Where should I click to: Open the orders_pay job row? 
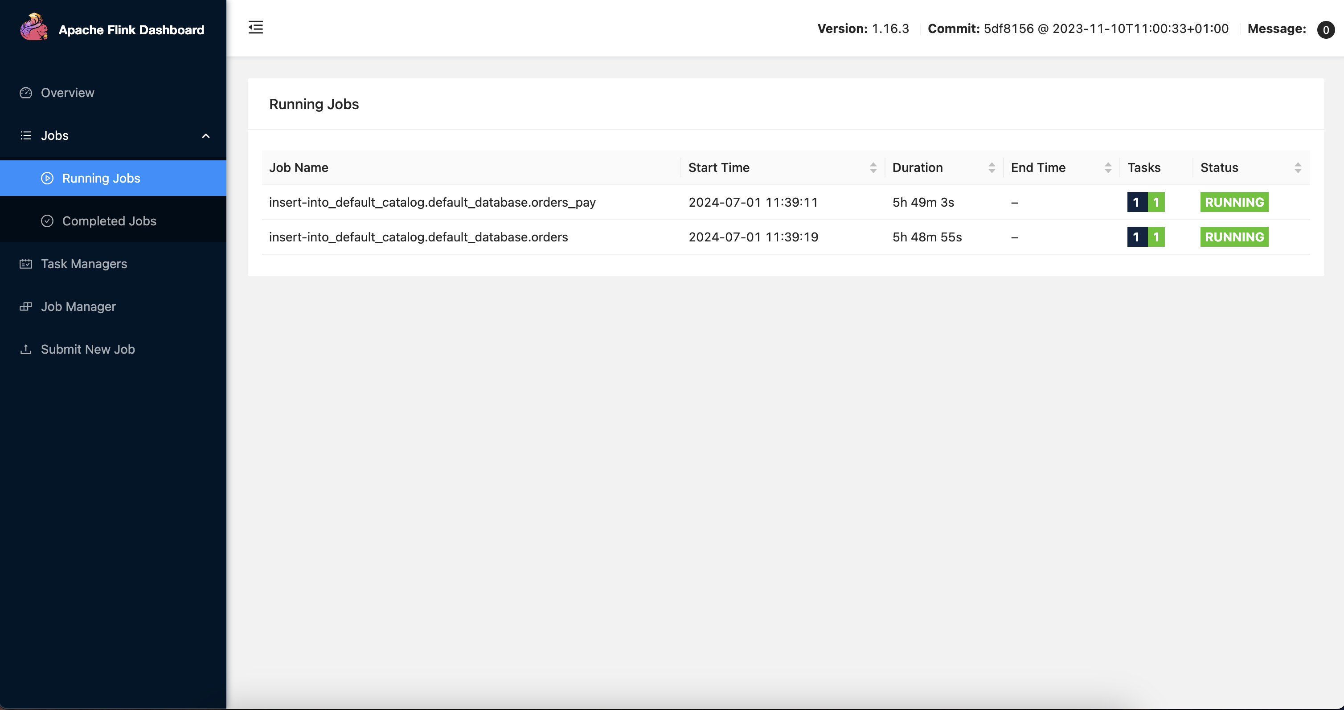coord(432,202)
